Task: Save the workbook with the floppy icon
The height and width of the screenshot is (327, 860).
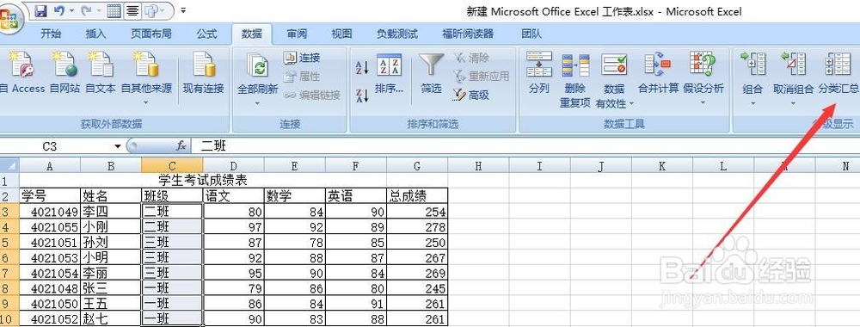Action: pyautogui.click(x=40, y=10)
